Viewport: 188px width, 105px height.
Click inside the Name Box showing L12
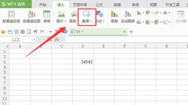[x=16, y=40]
